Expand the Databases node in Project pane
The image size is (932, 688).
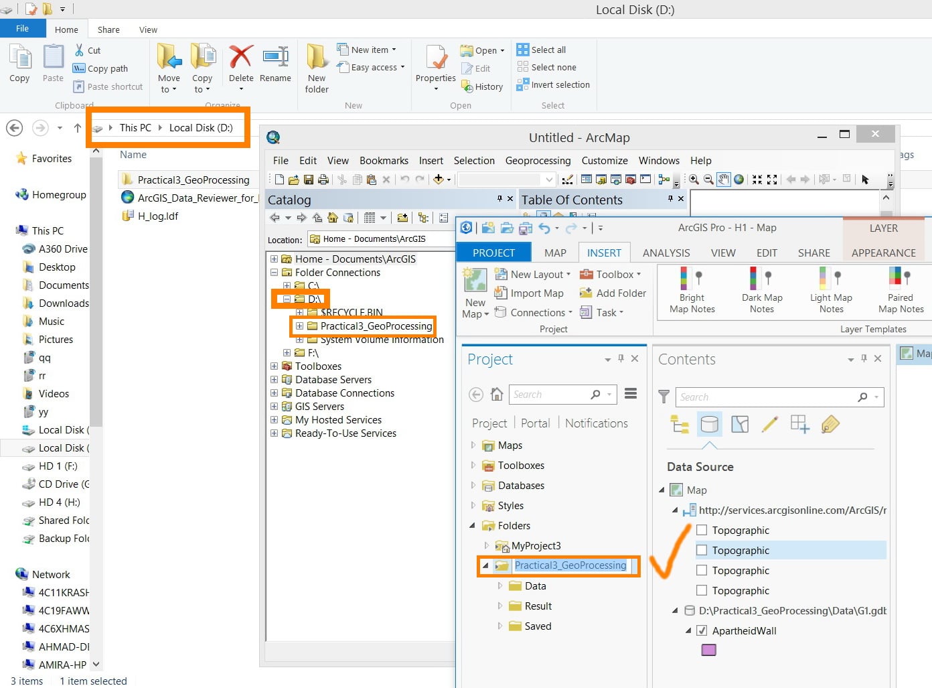pos(473,485)
